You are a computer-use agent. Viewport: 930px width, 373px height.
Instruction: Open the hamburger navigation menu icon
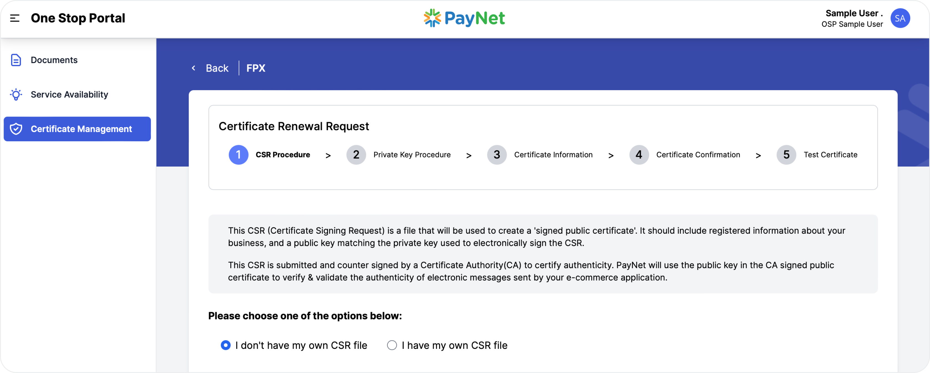(x=15, y=18)
